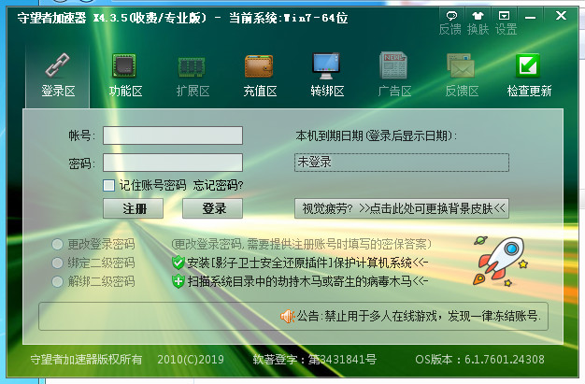Screen dimensions: 585x384
Task: Click the 软著登字 registration number text
Action: point(315,360)
